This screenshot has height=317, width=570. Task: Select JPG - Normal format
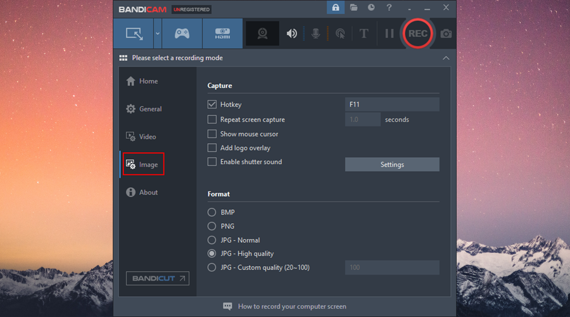coord(212,240)
